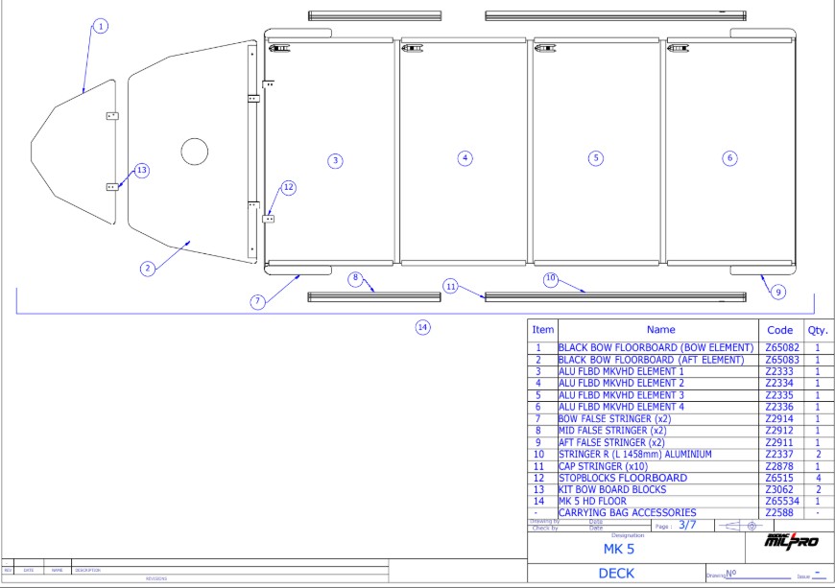Click callout balloon number 2

(x=148, y=269)
